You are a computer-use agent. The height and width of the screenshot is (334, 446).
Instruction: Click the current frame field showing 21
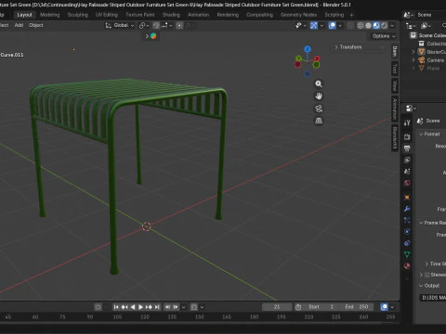pyautogui.click(x=277, y=307)
